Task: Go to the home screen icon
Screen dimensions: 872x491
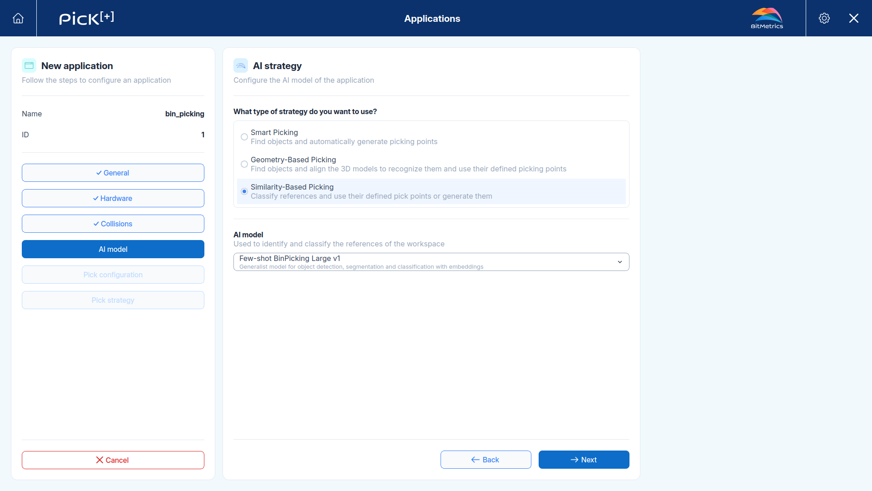Action: [x=18, y=18]
